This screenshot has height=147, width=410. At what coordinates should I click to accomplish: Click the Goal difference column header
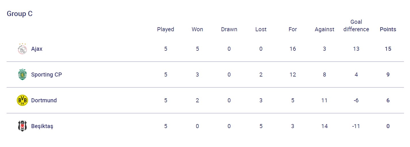pos(356,26)
